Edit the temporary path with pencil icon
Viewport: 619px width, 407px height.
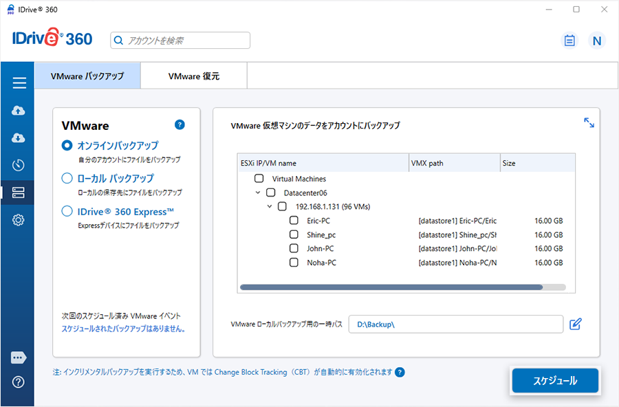(576, 324)
